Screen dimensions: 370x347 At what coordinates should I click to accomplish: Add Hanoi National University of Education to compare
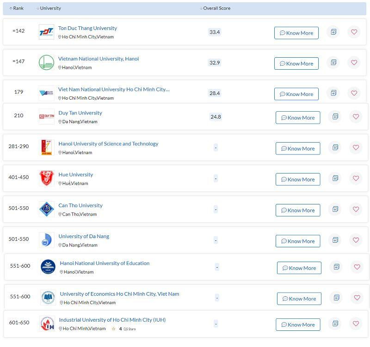pos(336,267)
